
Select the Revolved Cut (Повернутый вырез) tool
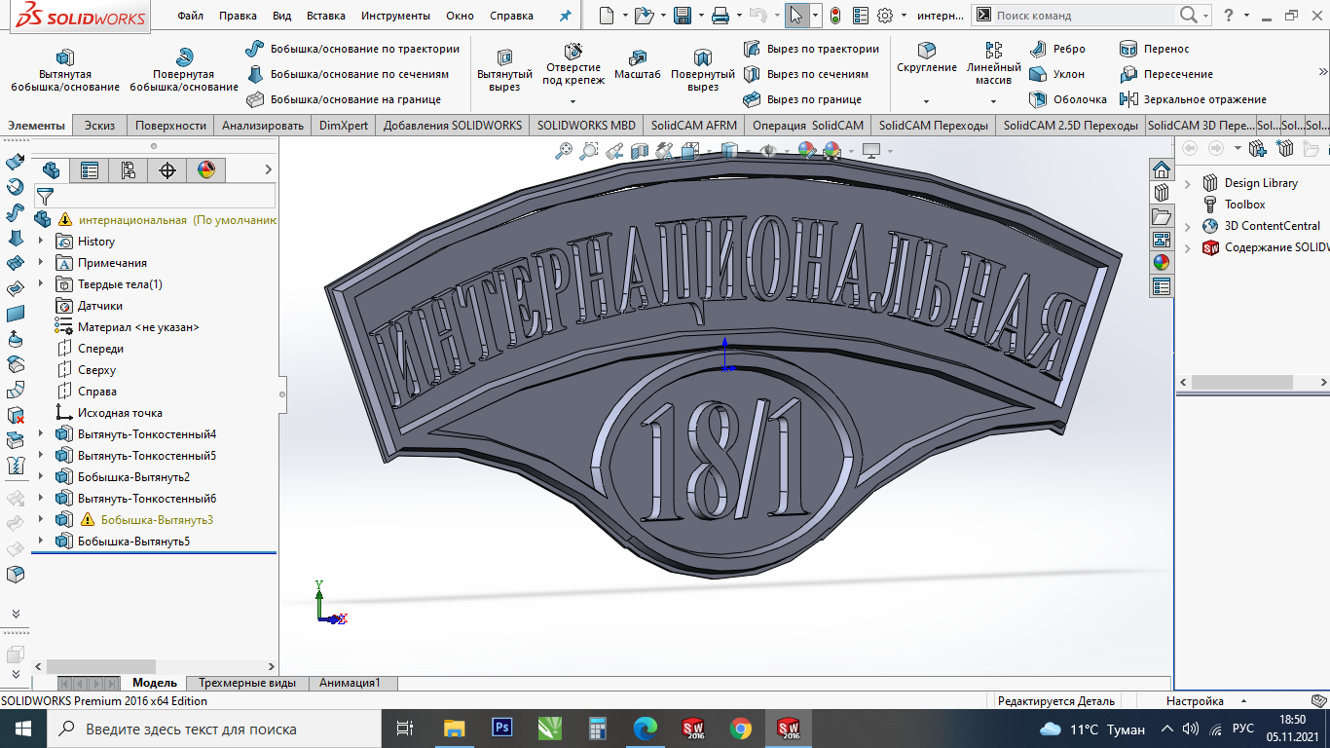pos(702,57)
